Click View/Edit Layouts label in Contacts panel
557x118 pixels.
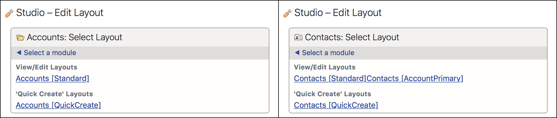click(x=325, y=67)
